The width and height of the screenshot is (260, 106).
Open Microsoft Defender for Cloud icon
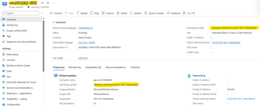[x=4, y=82]
